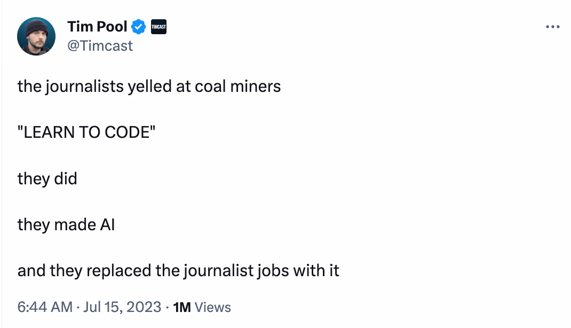Click the words 'coal miners' in tweet
This screenshot has width=571, height=328.
(x=238, y=87)
